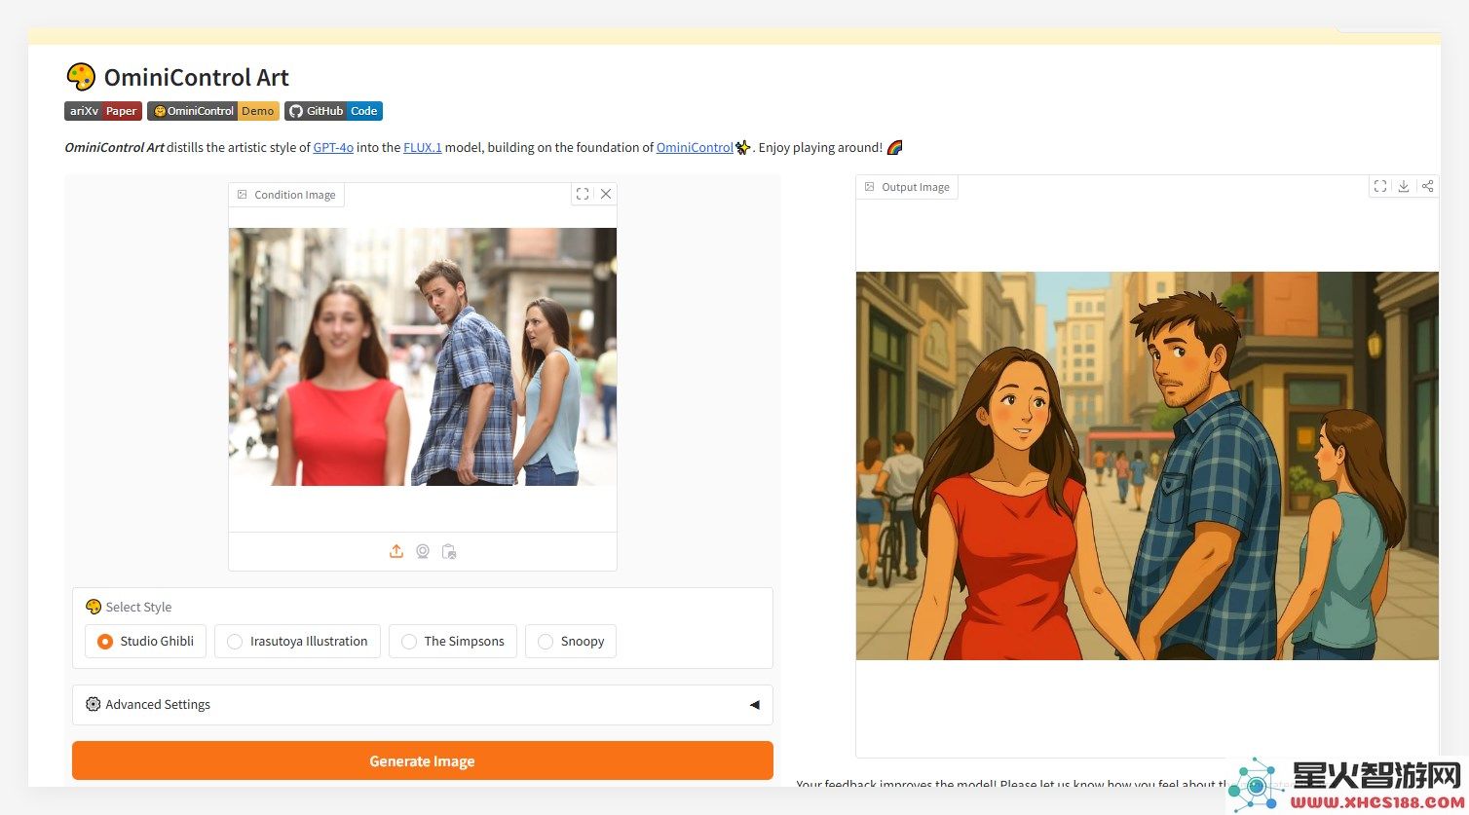Download the Output Image
Viewport: 1469px width, 815px height.
[1404, 186]
